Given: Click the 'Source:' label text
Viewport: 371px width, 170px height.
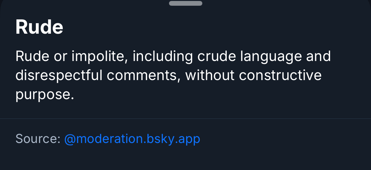Looking at the screenshot, I should pos(38,139).
